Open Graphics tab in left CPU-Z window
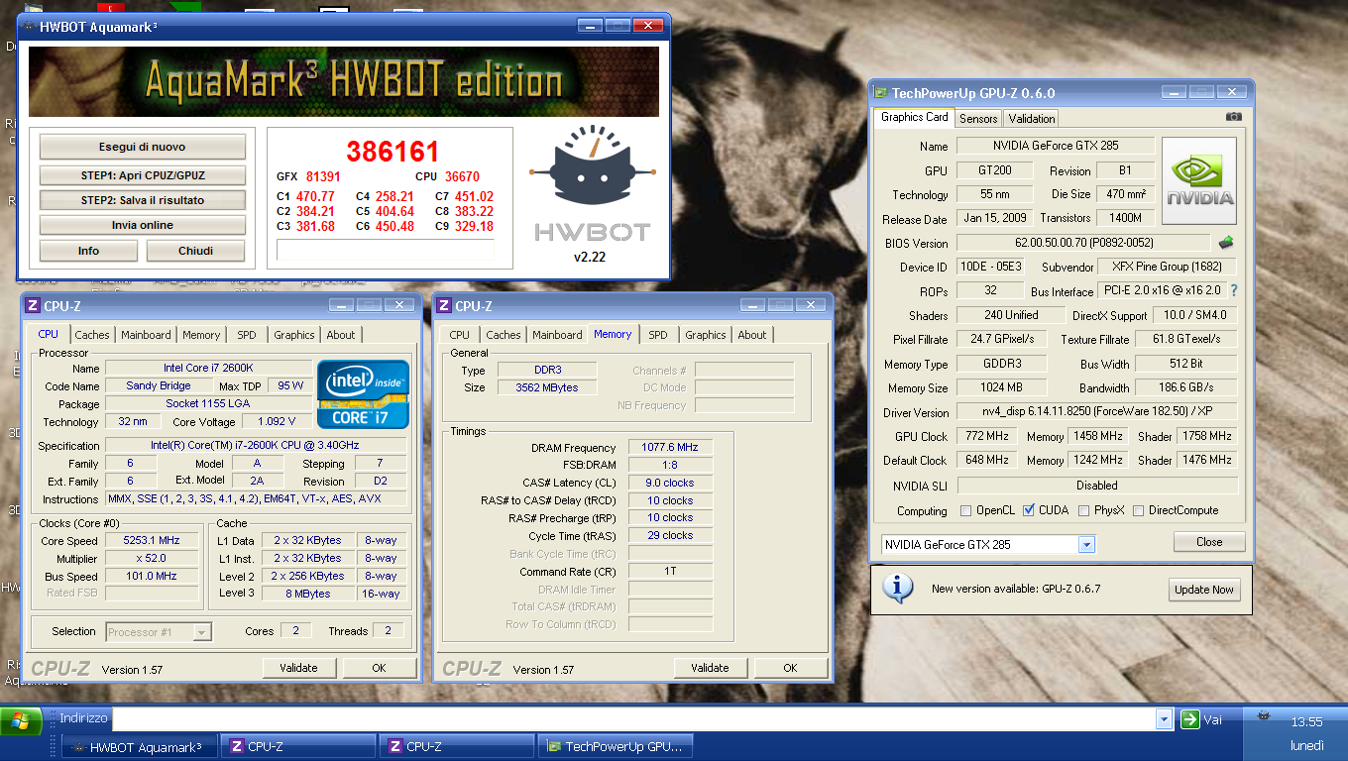Screen dimensions: 1348x761 (294, 335)
